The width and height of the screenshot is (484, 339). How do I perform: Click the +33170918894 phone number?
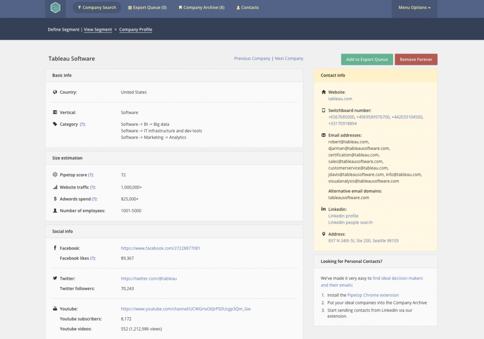(x=342, y=123)
